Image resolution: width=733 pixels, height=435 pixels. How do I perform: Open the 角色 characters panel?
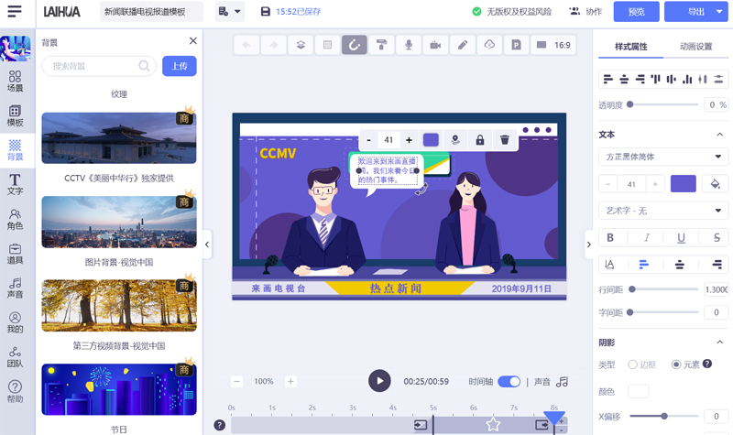pyautogui.click(x=15, y=219)
